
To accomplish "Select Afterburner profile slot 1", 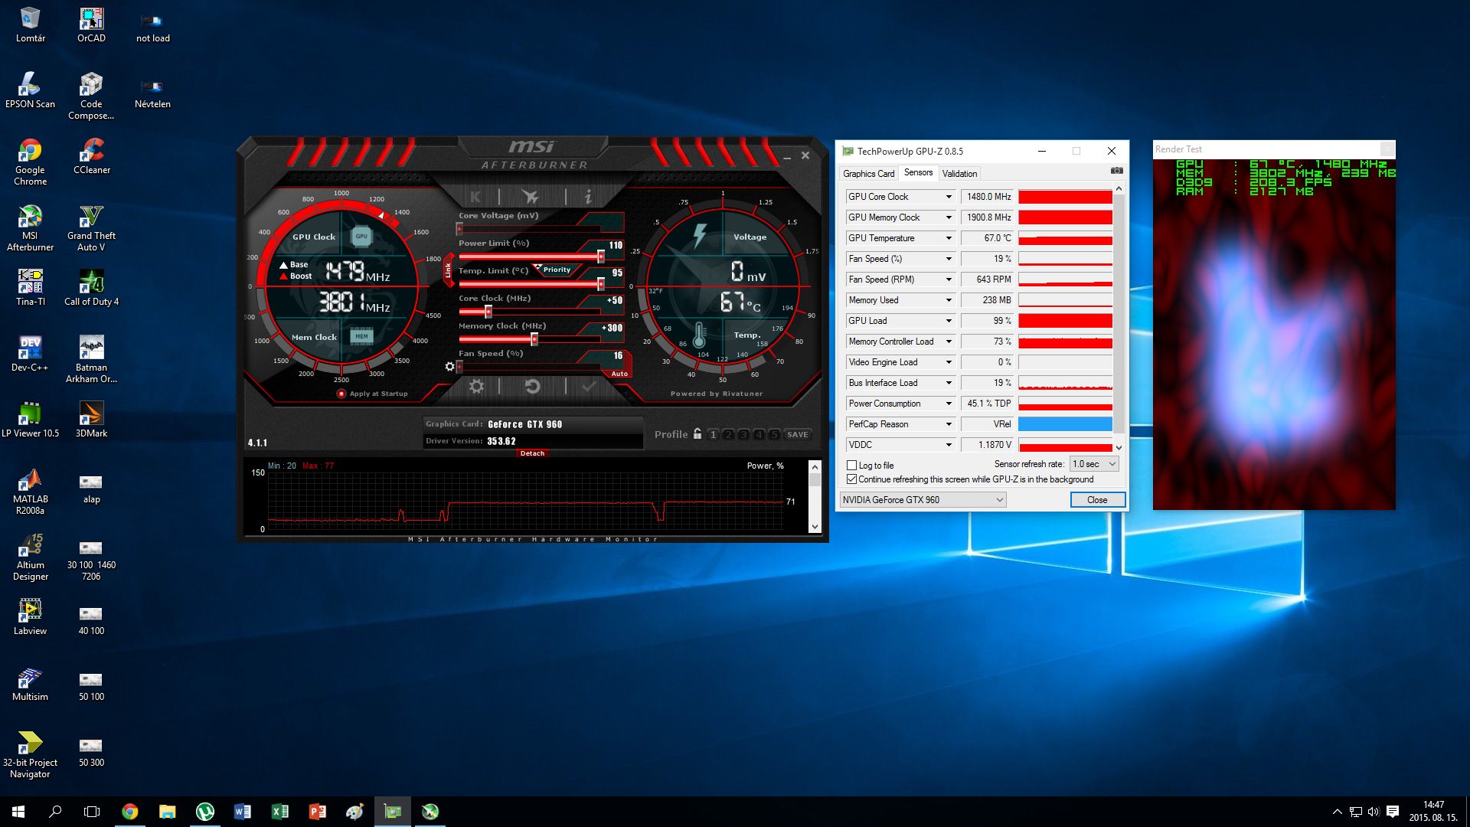I will click(713, 434).
